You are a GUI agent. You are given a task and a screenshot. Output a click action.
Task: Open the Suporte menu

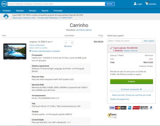(45, 11)
